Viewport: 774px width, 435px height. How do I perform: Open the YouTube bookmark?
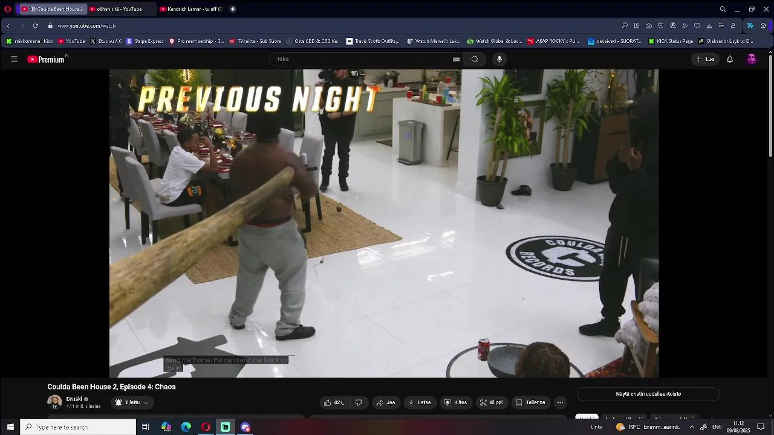(x=71, y=42)
